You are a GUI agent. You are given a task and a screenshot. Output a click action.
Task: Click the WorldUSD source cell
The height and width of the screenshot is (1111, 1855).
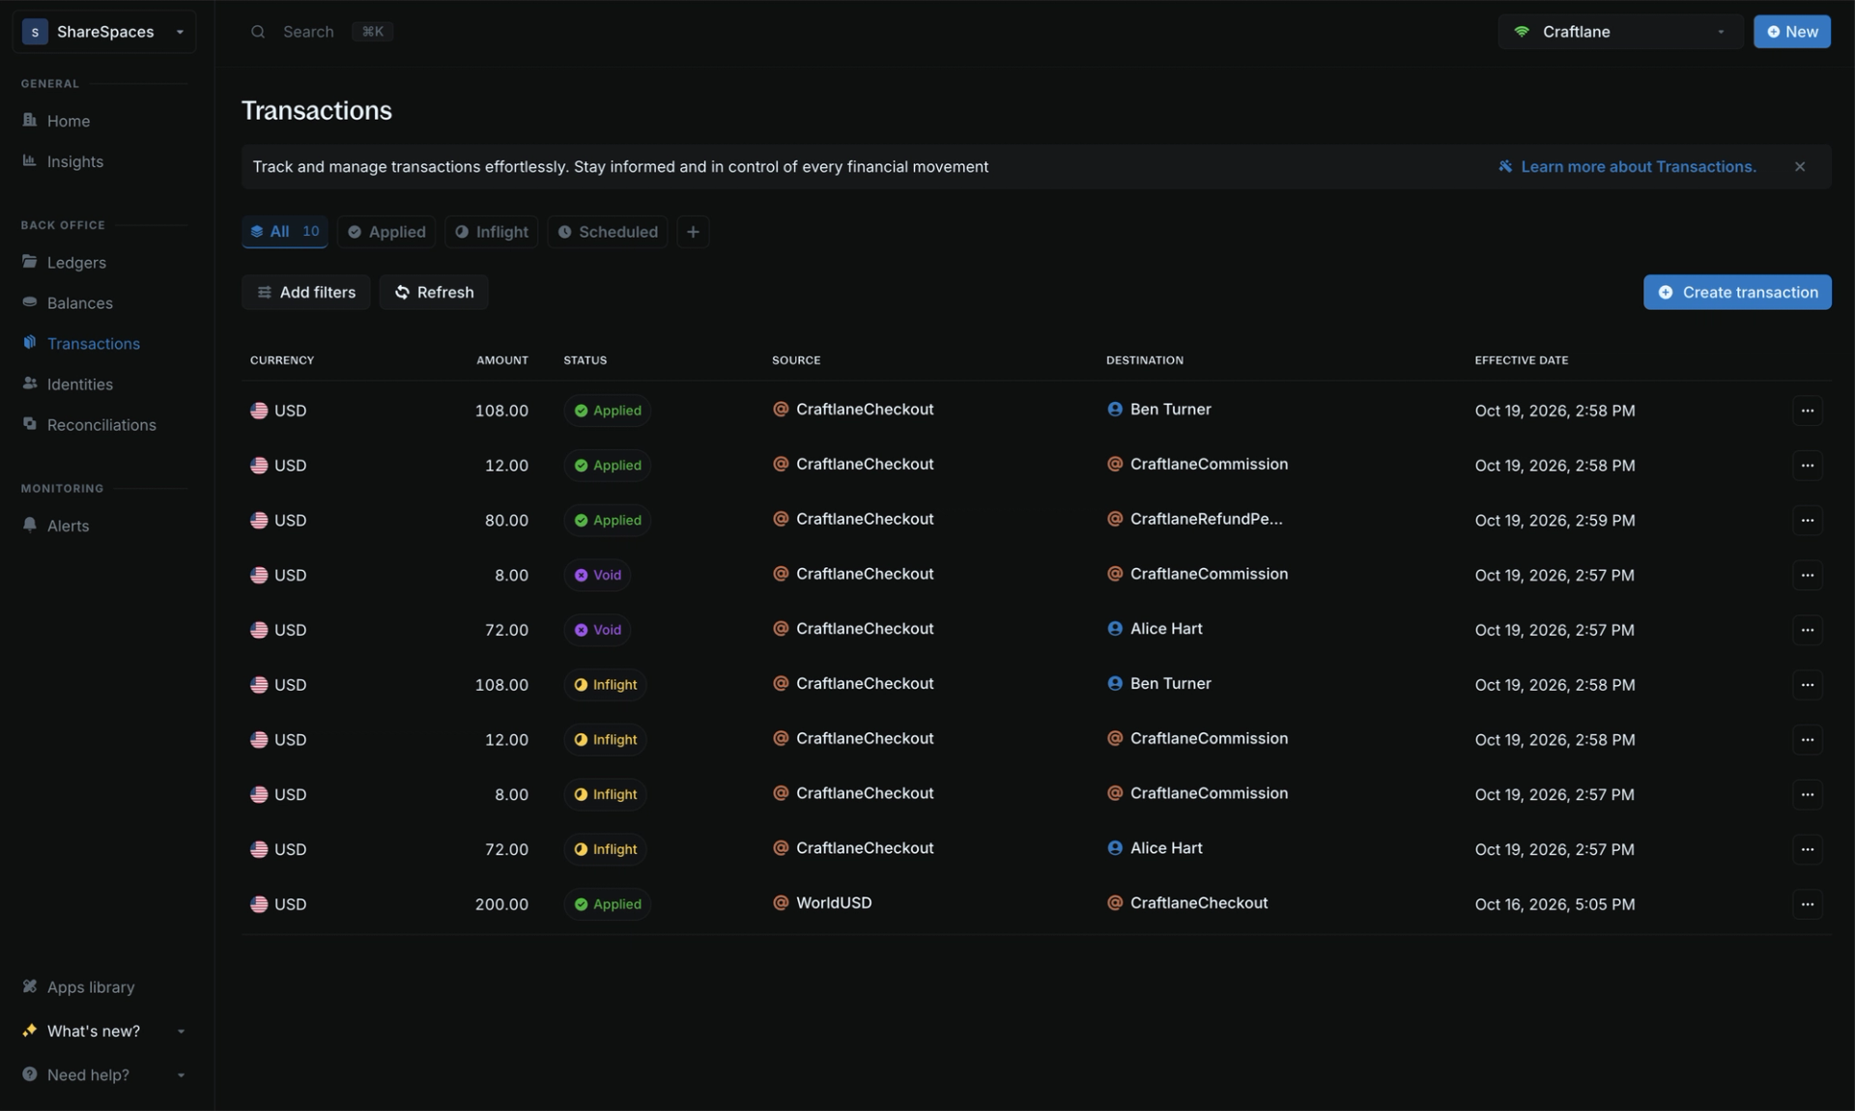click(x=822, y=903)
